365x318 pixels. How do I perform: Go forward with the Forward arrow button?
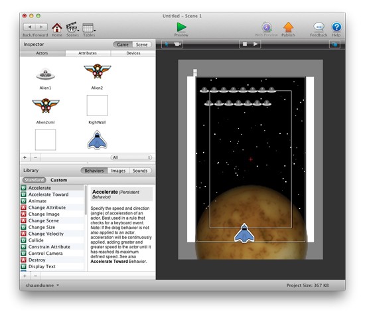pos(41,27)
